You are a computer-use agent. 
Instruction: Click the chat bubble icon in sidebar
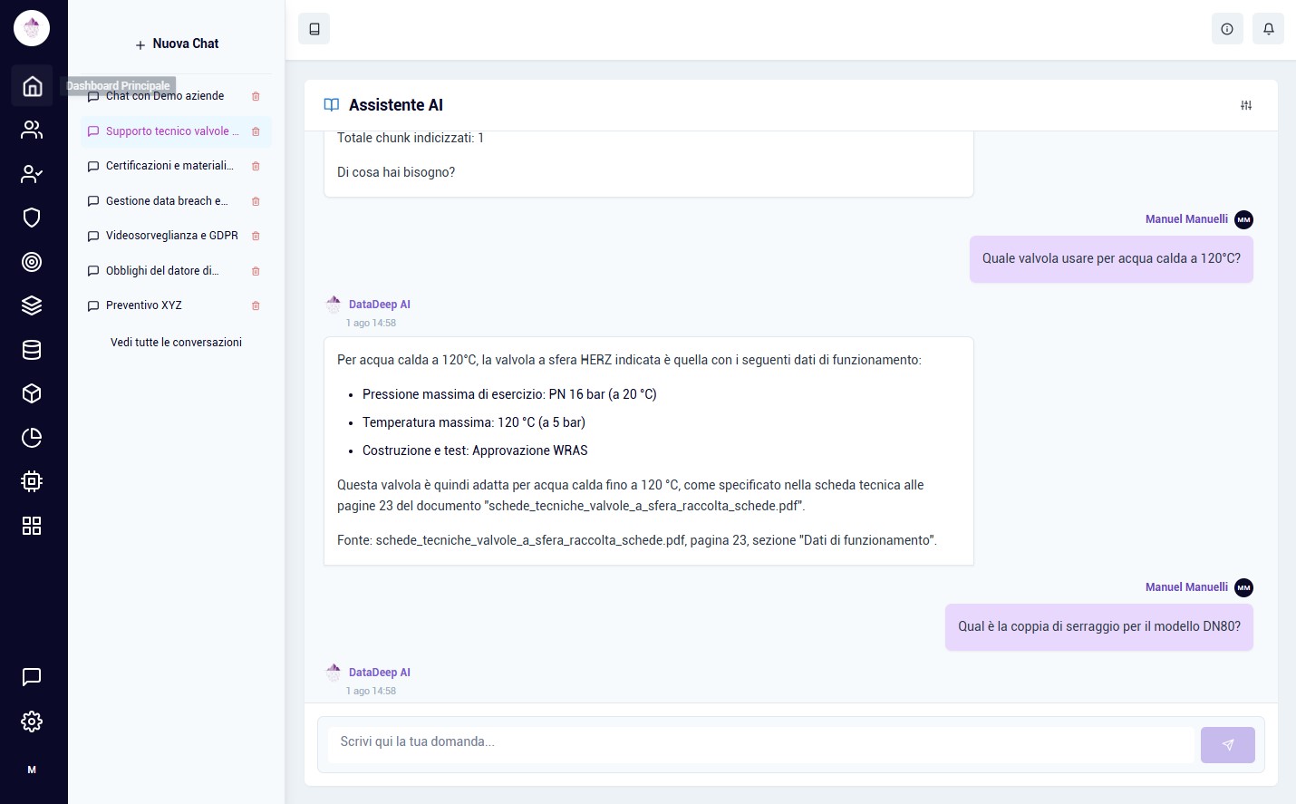pos(32,677)
